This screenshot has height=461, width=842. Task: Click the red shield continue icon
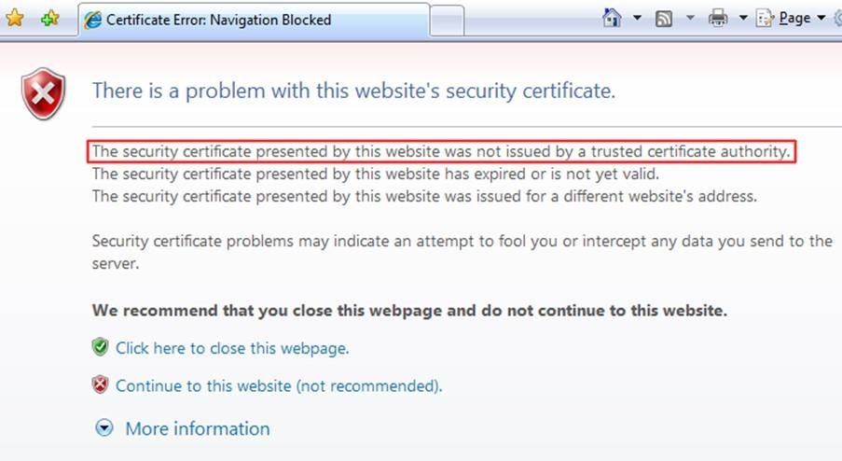click(x=101, y=384)
